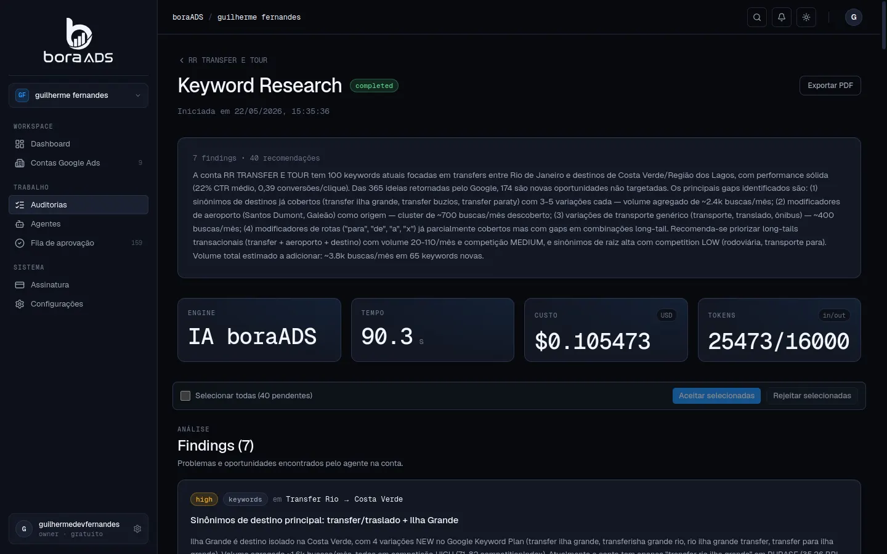Click the back chevron before RR TRANSFER E TOUR

(182, 60)
